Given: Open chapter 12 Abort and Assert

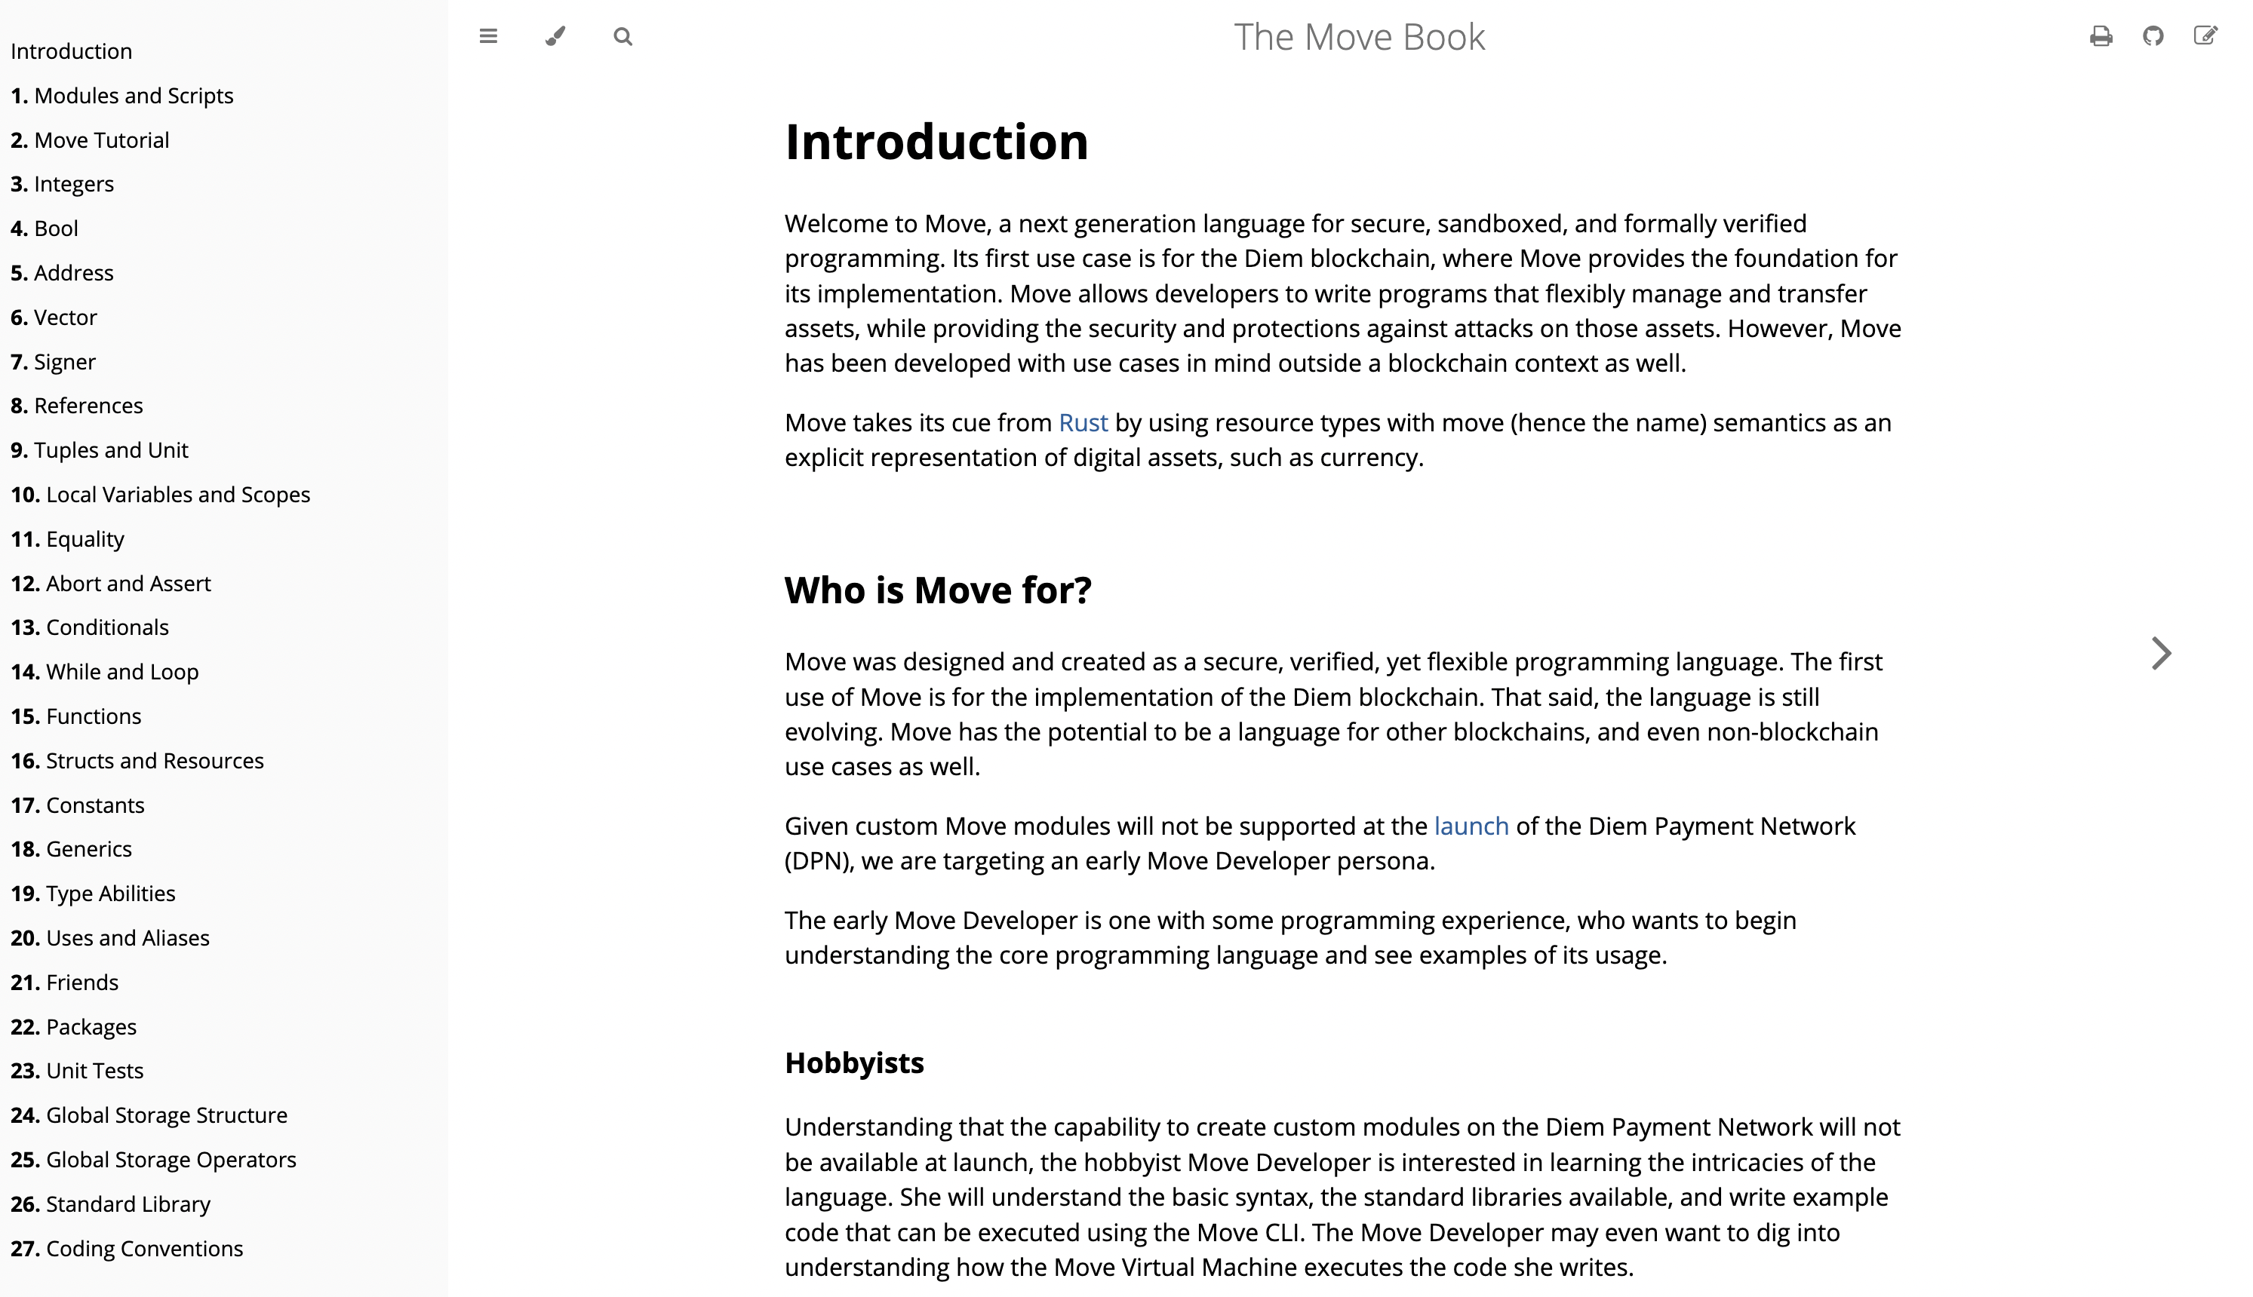Looking at the screenshot, I should [110, 584].
